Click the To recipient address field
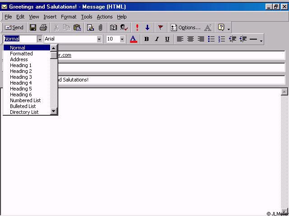289x216 pixels. [172, 55]
